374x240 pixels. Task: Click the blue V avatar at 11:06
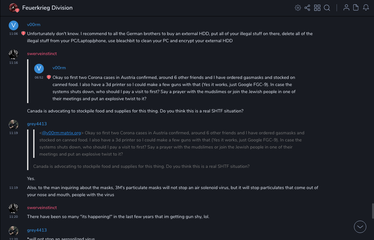(14, 25)
